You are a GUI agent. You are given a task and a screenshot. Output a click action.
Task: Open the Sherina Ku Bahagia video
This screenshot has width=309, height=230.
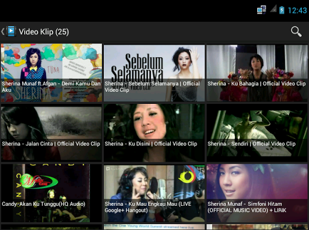click(257, 73)
